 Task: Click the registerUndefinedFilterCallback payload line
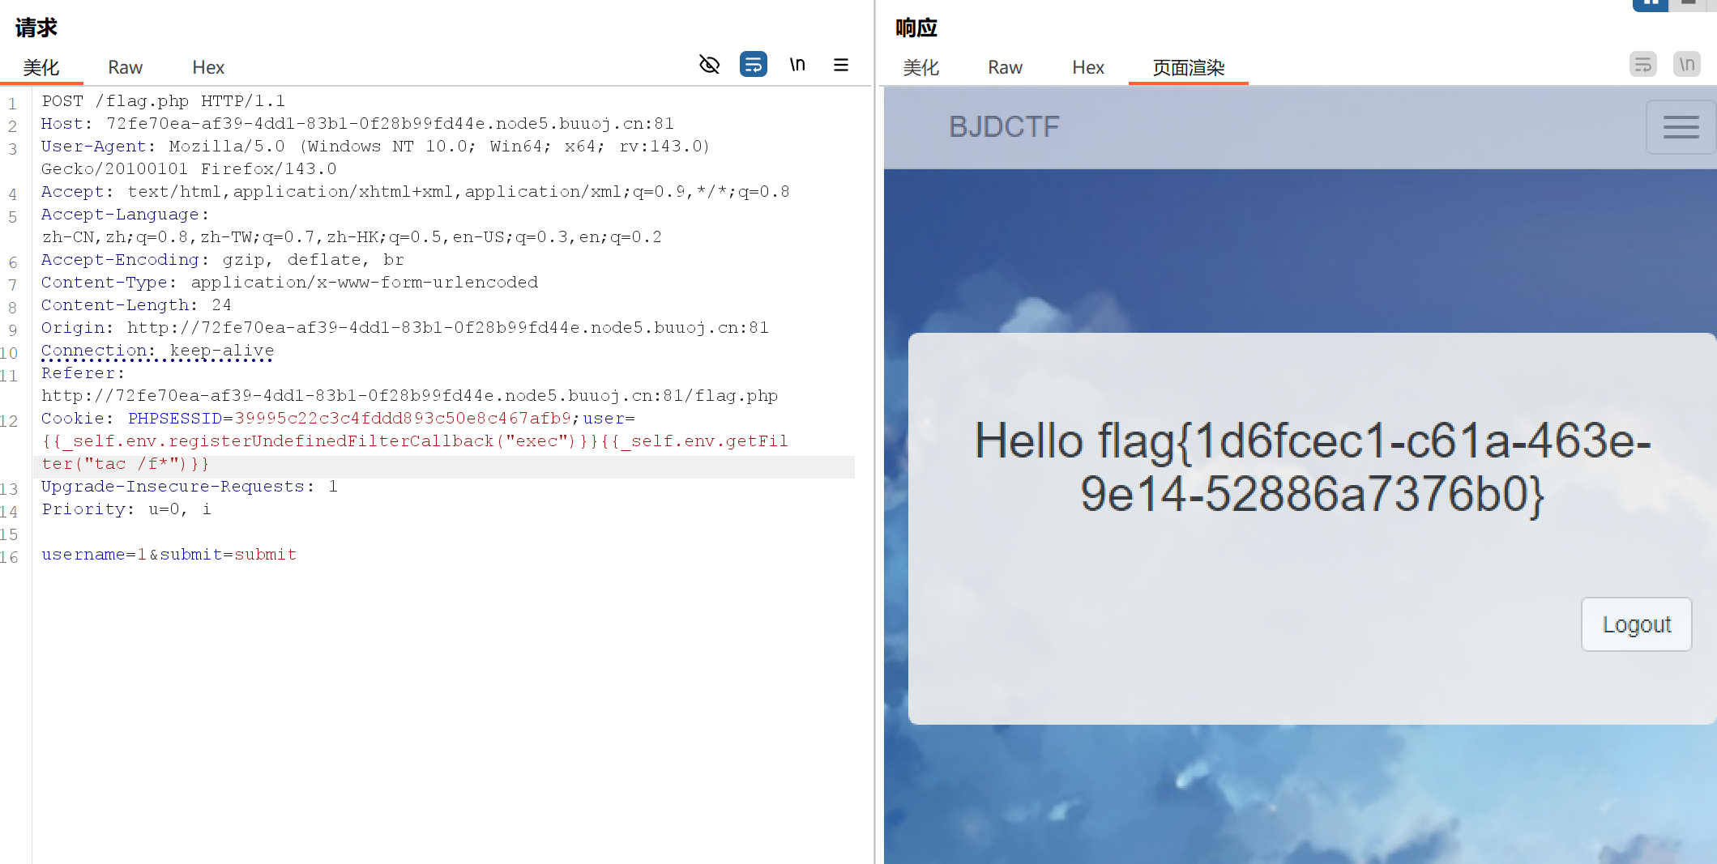click(x=415, y=441)
